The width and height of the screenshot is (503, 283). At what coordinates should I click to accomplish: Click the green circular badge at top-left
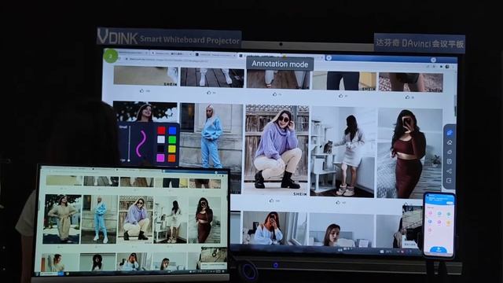tap(111, 56)
